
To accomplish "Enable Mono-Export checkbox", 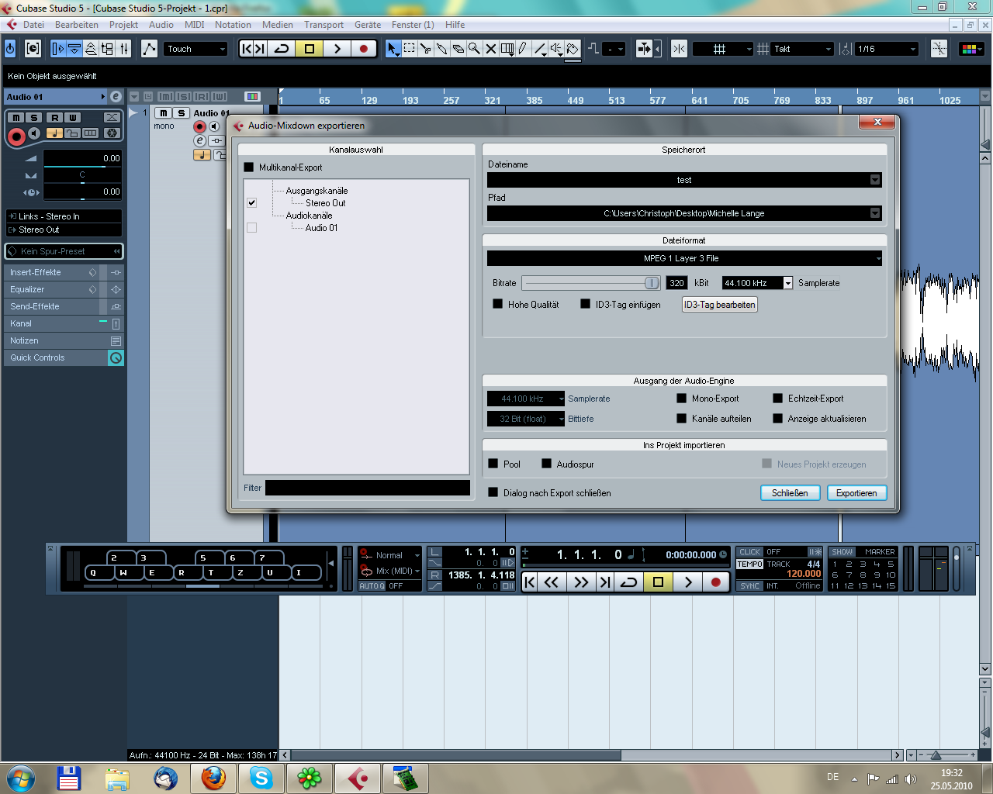I will [681, 399].
